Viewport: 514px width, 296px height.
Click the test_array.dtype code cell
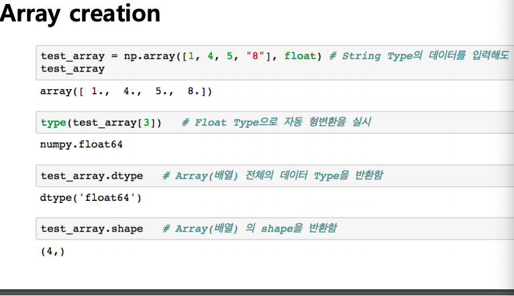coord(274,175)
